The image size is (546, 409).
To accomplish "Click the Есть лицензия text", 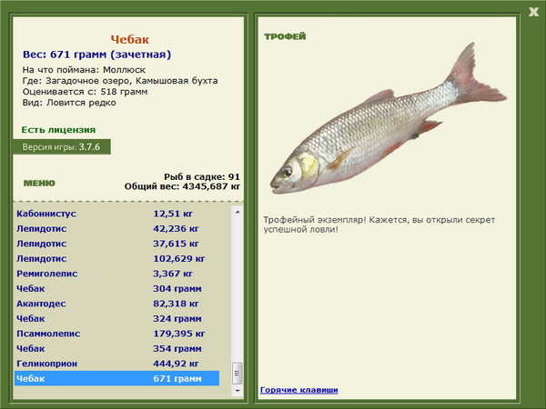I will coord(58,130).
